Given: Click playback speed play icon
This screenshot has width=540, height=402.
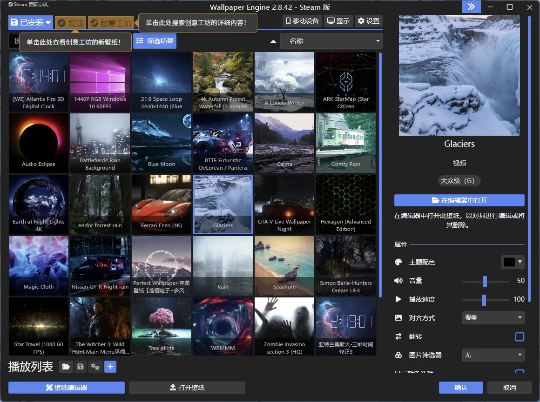Looking at the screenshot, I should tap(398, 299).
